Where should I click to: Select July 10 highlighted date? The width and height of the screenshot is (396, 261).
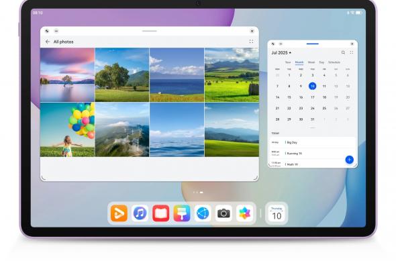tap(312, 86)
